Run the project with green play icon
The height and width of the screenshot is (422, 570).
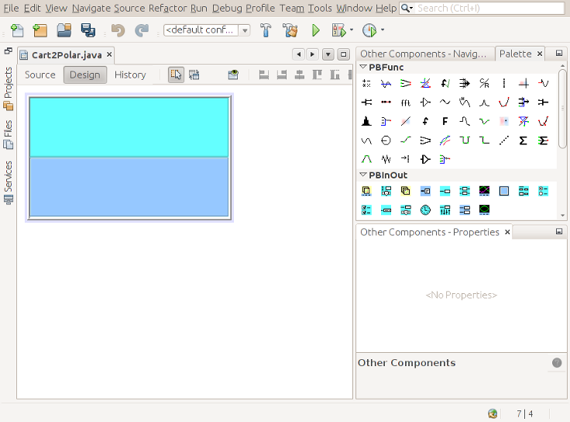(x=315, y=30)
